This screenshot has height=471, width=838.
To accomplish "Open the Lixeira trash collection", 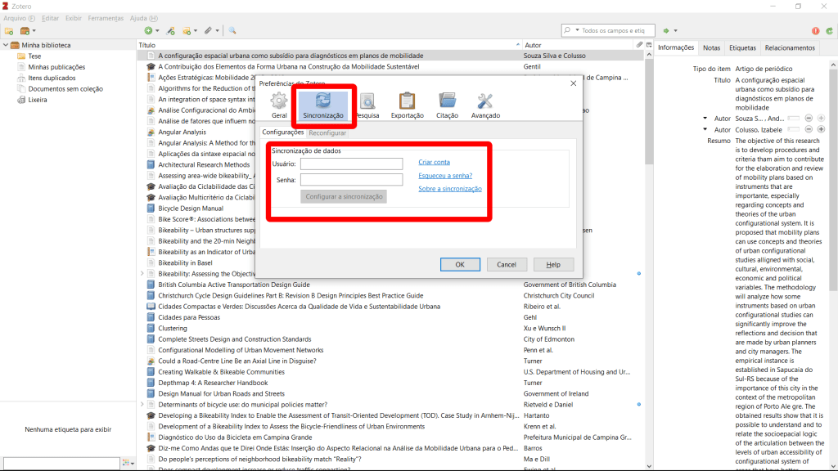I will click(x=38, y=100).
